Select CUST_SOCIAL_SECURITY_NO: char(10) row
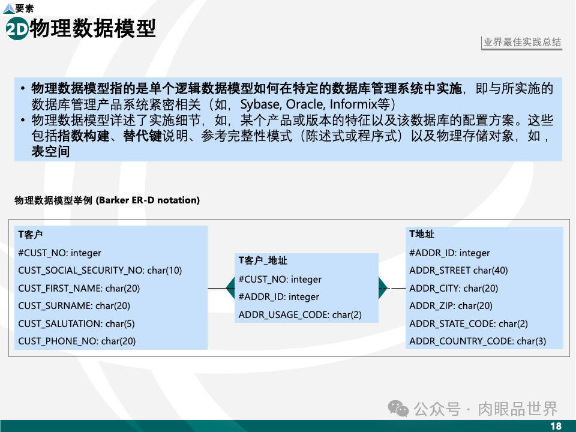576x432 pixels. point(100,271)
